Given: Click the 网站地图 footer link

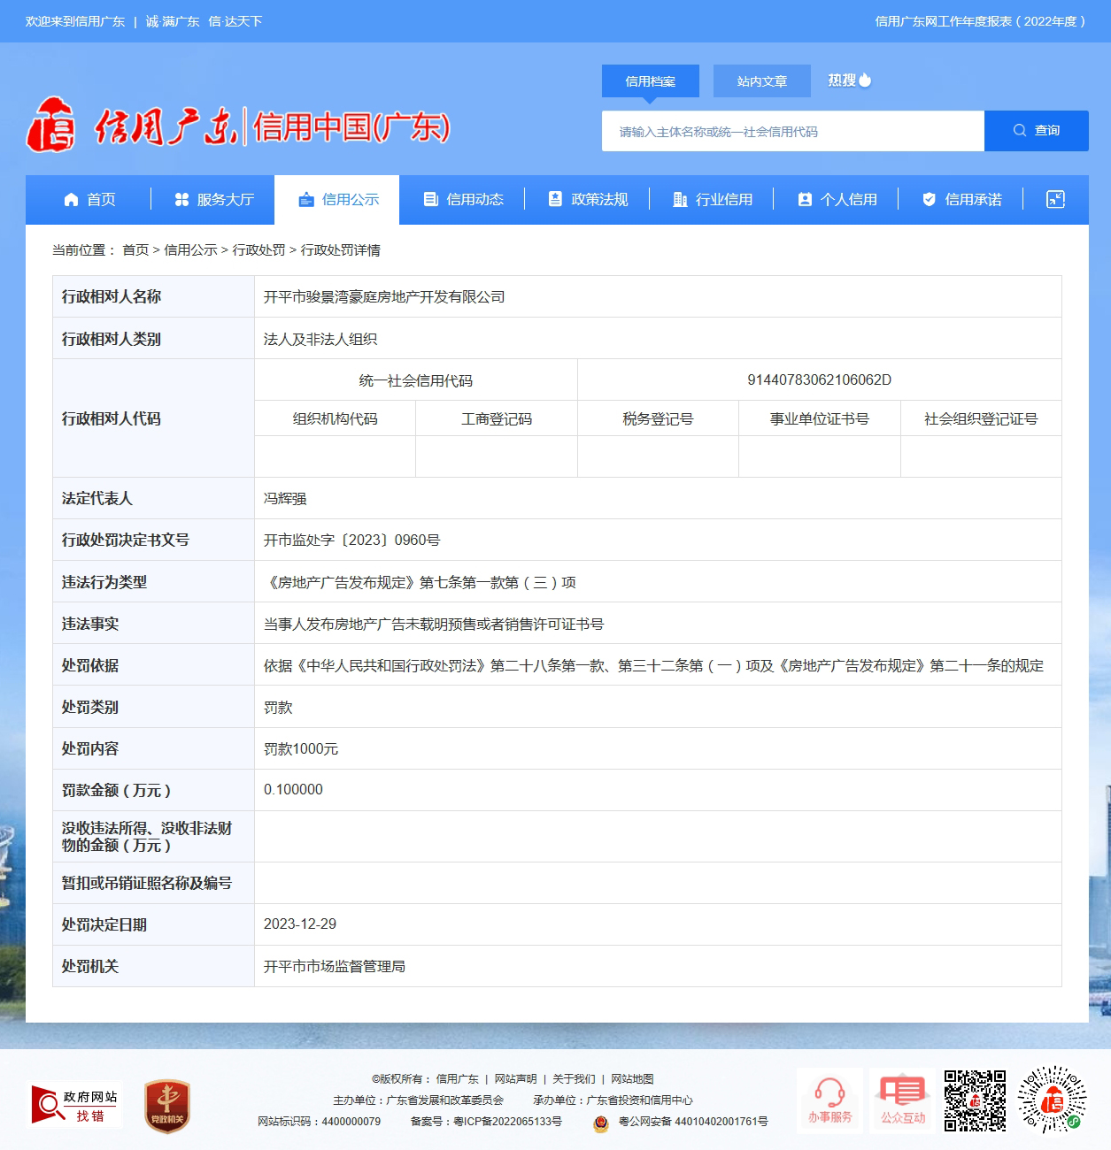Looking at the screenshot, I should pos(632,1079).
